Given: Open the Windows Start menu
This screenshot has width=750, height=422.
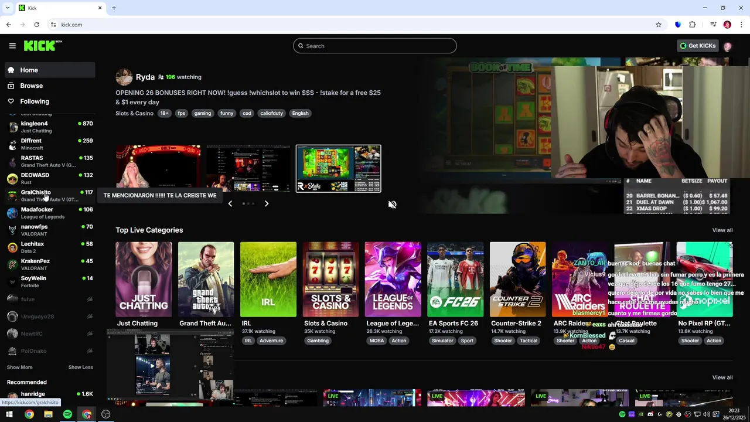Looking at the screenshot, I should (9, 414).
